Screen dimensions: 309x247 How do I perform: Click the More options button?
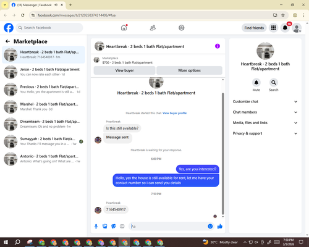pos(189,70)
